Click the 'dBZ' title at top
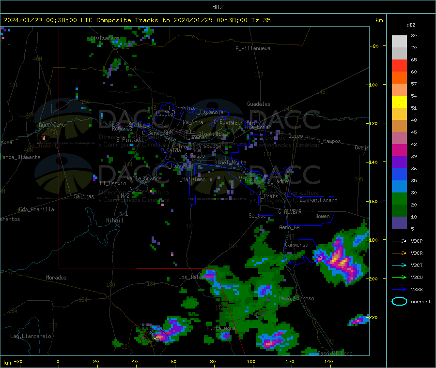This screenshot has height=368, width=436. point(218,7)
